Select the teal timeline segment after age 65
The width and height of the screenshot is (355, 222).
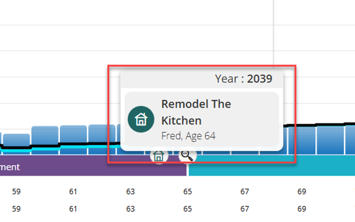click(271, 167)
